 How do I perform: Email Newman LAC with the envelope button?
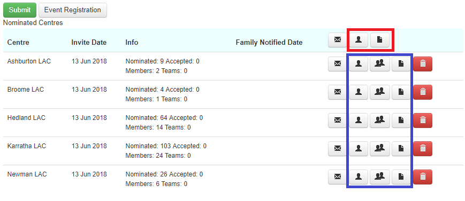(x=338, y=177)
